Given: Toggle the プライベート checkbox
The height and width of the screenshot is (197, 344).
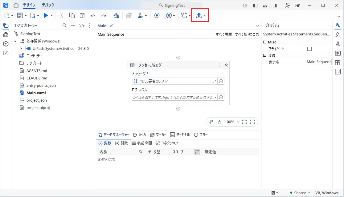Looking at the screenshot, I should click(x=309, y=49).
